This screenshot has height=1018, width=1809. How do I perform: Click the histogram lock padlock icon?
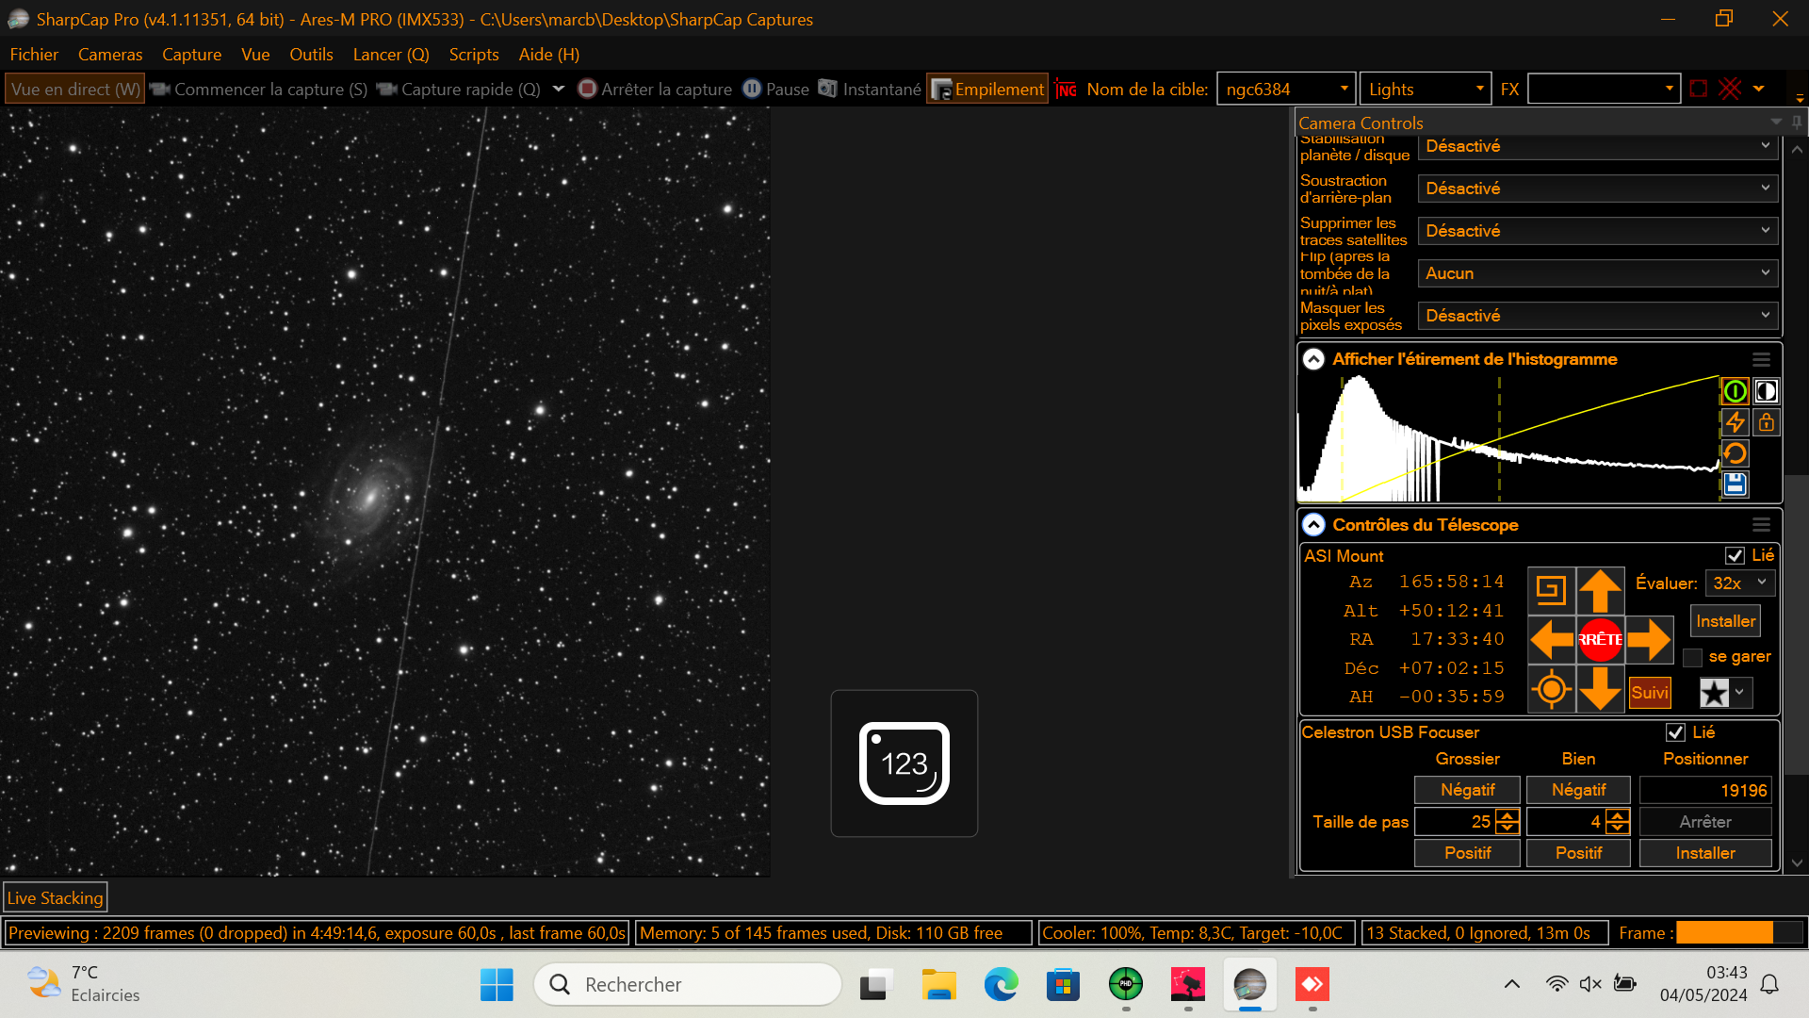point(1766,422)
